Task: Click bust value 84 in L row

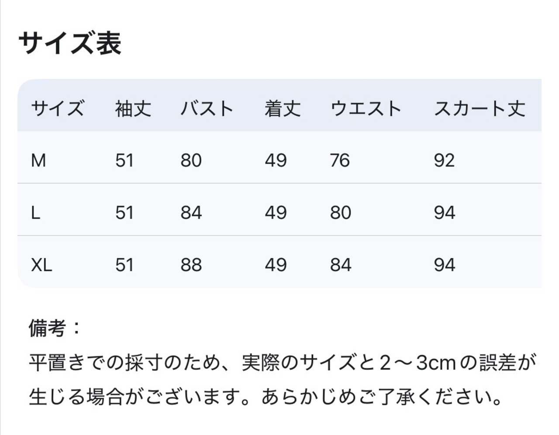Action: click(191, 213)
